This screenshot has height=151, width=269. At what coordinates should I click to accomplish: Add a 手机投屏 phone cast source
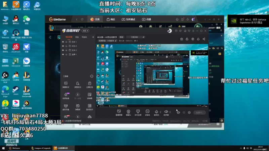click(138, 113)
